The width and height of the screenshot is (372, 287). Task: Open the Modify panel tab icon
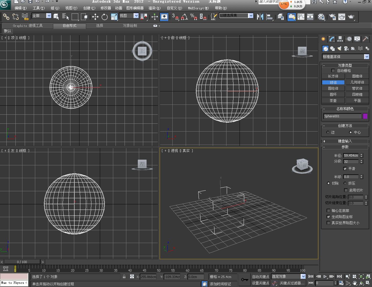(x=332, y=39)
